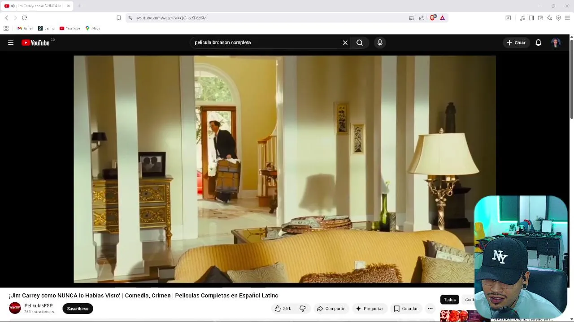Open the Gmail bookmark

25,28
